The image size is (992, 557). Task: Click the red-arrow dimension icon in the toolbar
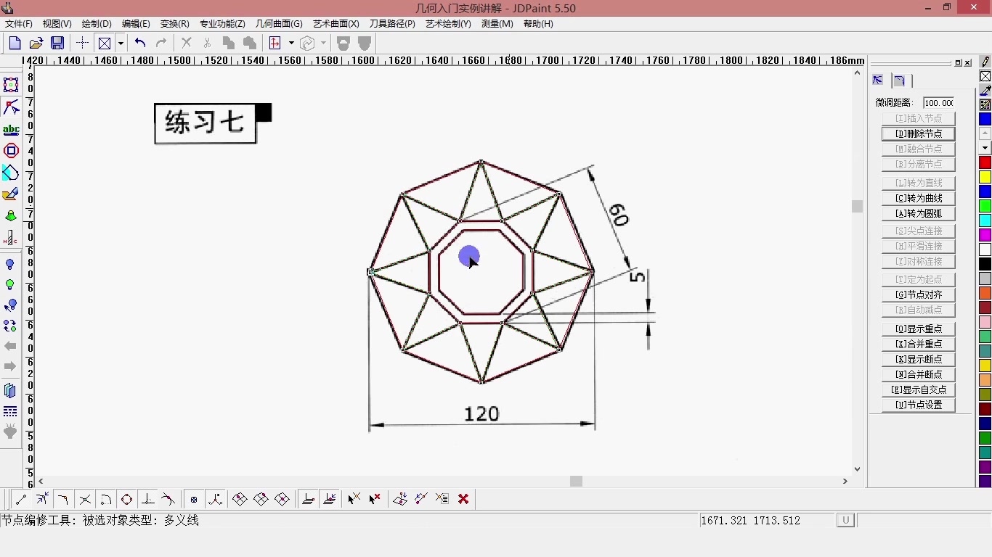(275, 44)
